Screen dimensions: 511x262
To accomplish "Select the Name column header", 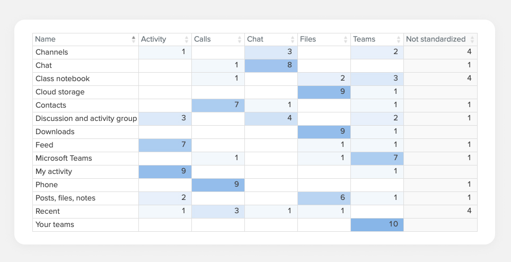I will pos(46,39).
